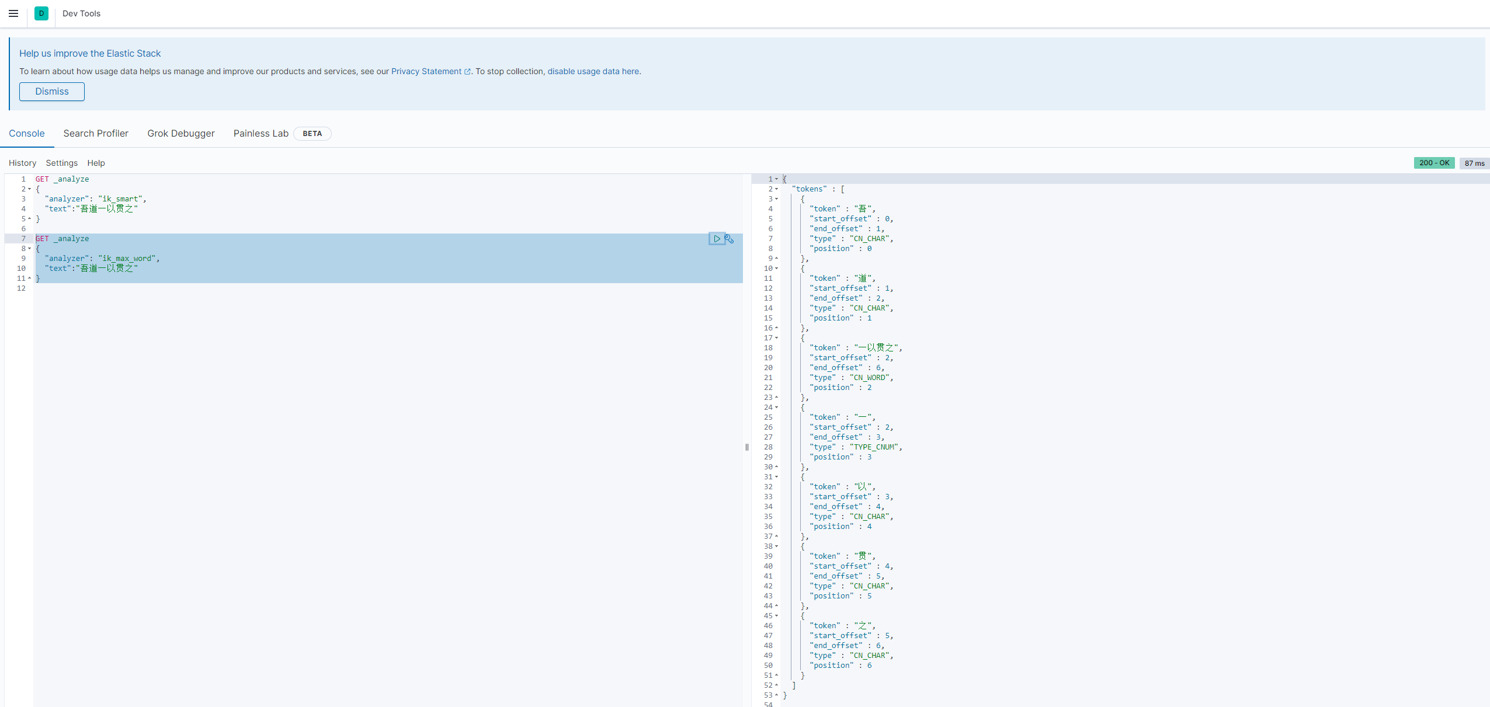The height and width of the screenshot is (707, 1490).
Task: Click the disable usage data here link
Action: tap(593, 71)
